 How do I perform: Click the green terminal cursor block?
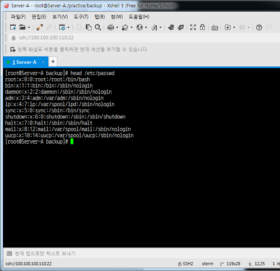point(72,141)
